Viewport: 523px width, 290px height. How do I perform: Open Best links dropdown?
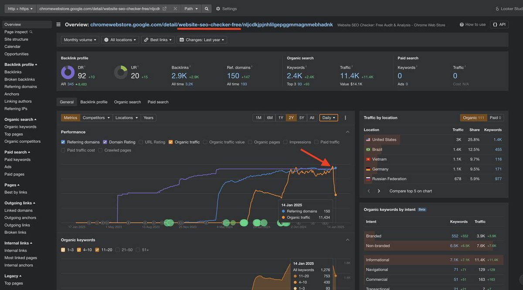tap(158, 40)
